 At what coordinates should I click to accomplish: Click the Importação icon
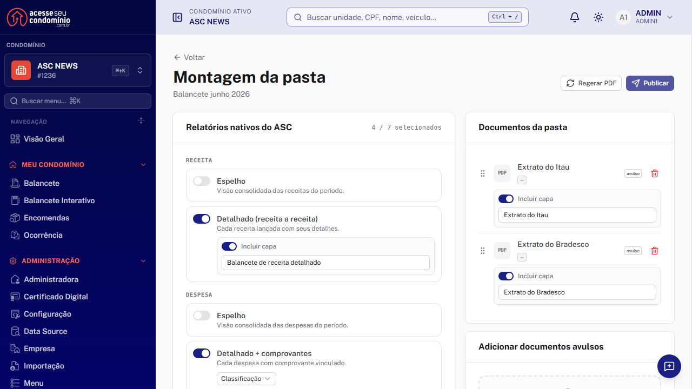[15, 366]
